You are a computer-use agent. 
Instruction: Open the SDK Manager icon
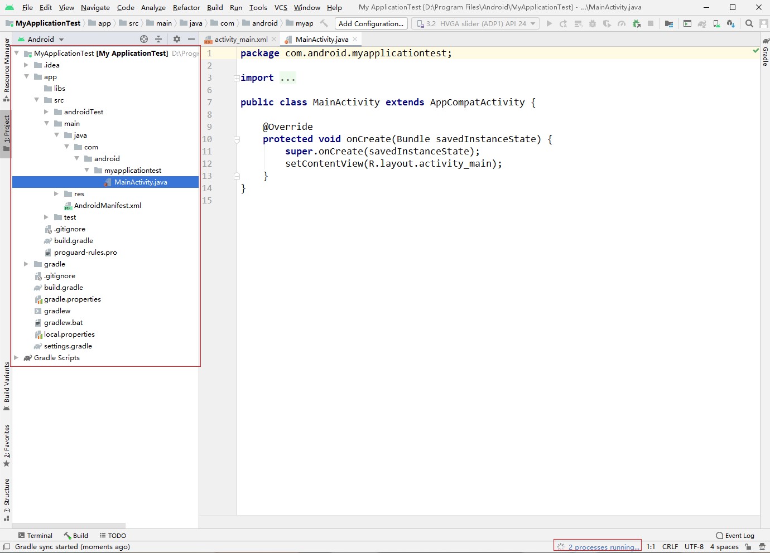tap(731, 23)
